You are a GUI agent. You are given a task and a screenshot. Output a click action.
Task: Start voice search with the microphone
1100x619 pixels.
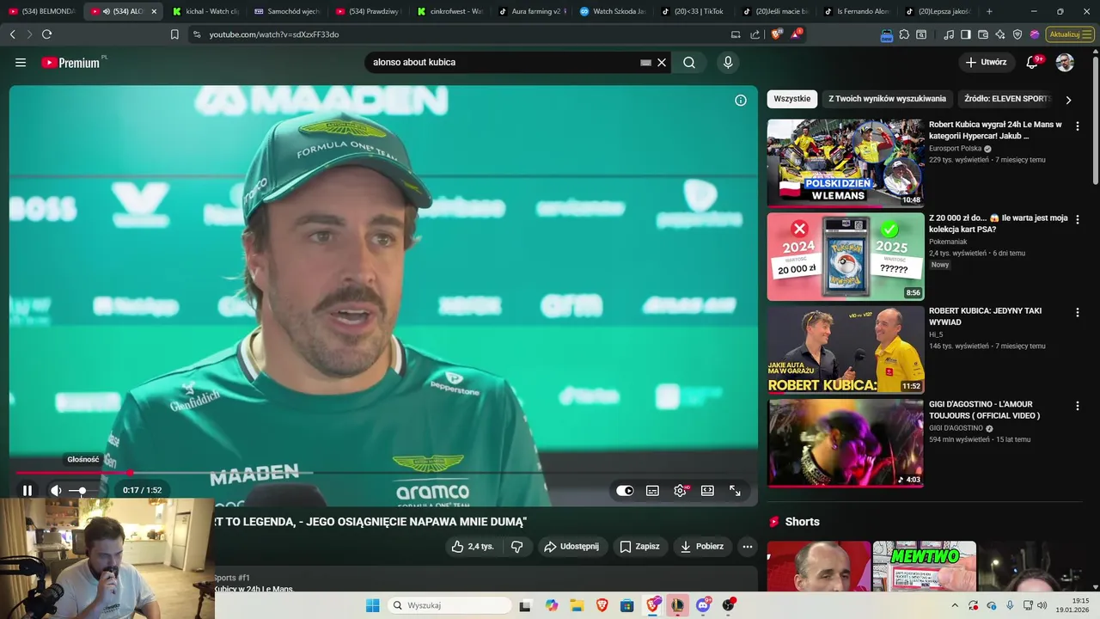point(728,63)
